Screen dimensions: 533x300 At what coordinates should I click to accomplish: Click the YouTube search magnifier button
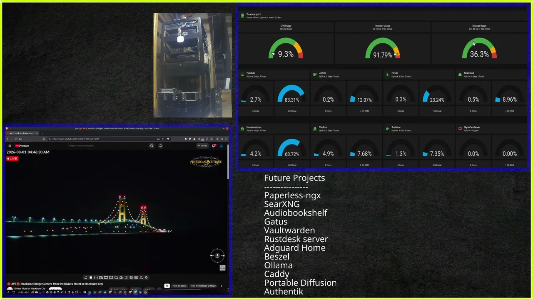(x=152, y=146)
